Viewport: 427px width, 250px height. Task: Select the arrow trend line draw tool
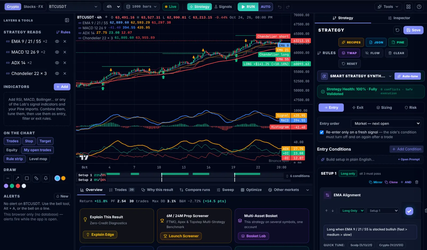coord(17,178)
